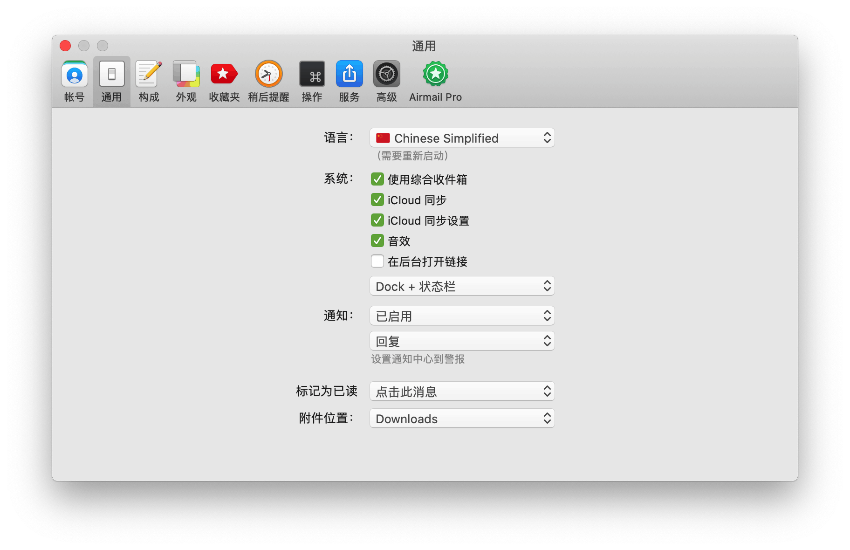
Task: Open the 稍后提醒 clock icon
Action: click(268, 75)
